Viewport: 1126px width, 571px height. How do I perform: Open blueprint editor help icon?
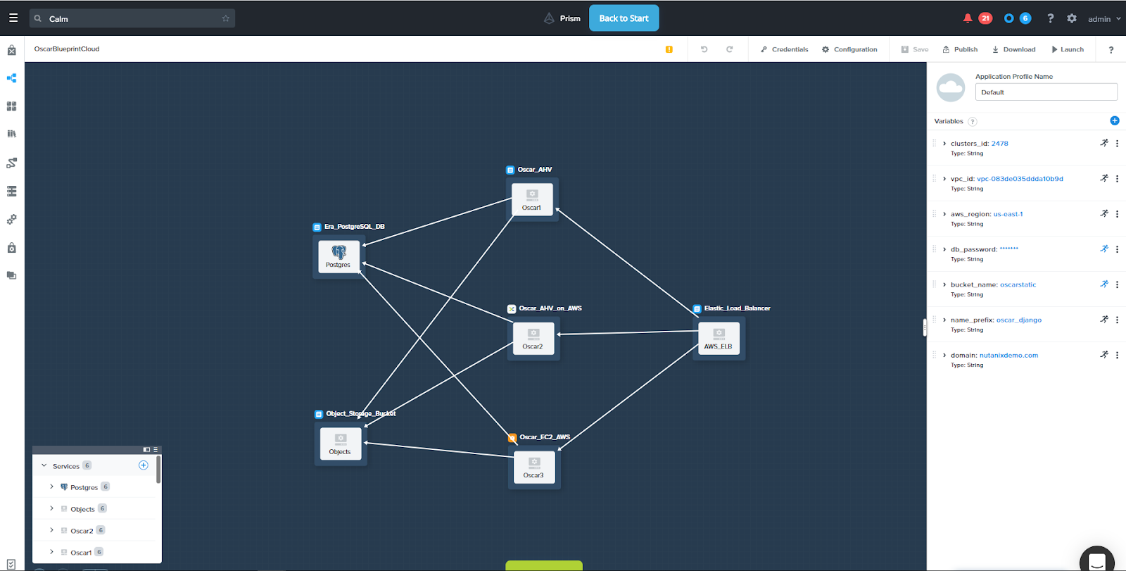pyautogui.click(x=1111, y=49)
